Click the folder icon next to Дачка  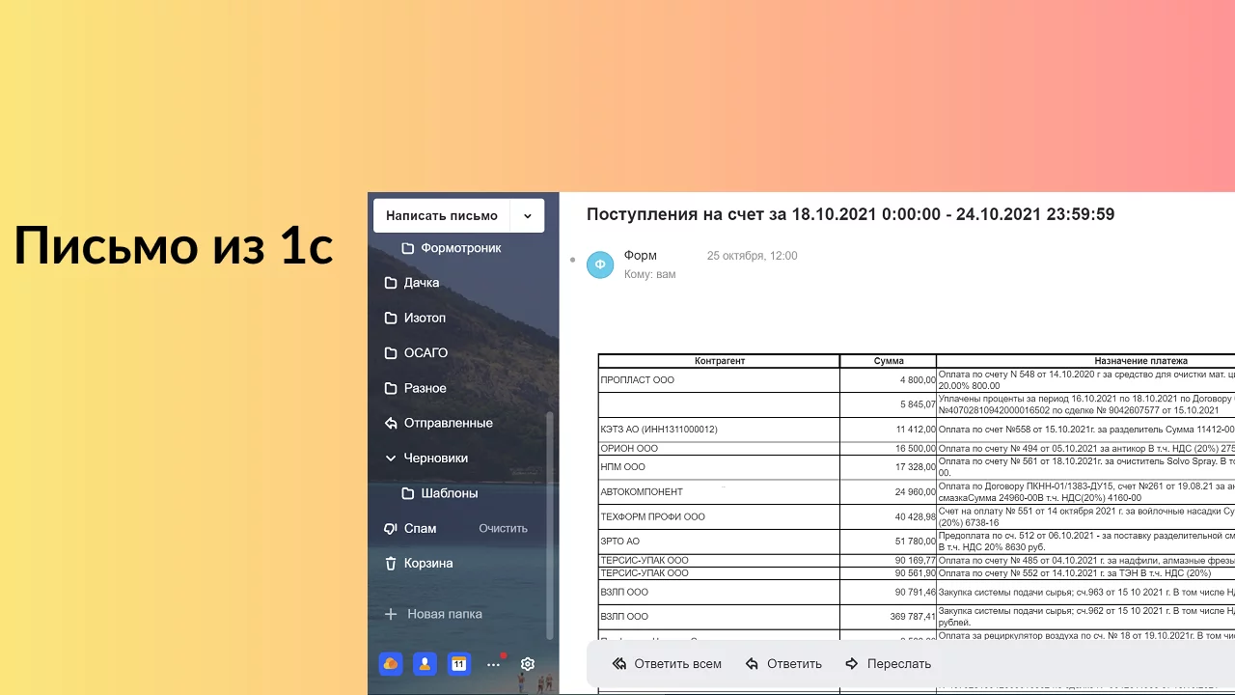tap(391, 283)
